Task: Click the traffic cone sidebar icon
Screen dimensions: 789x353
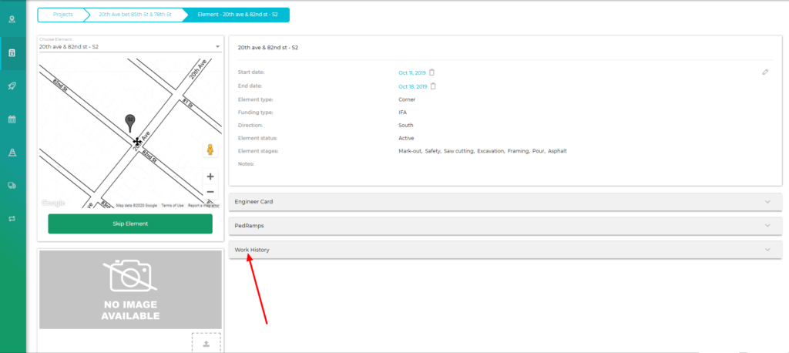Action: (12, 152)
